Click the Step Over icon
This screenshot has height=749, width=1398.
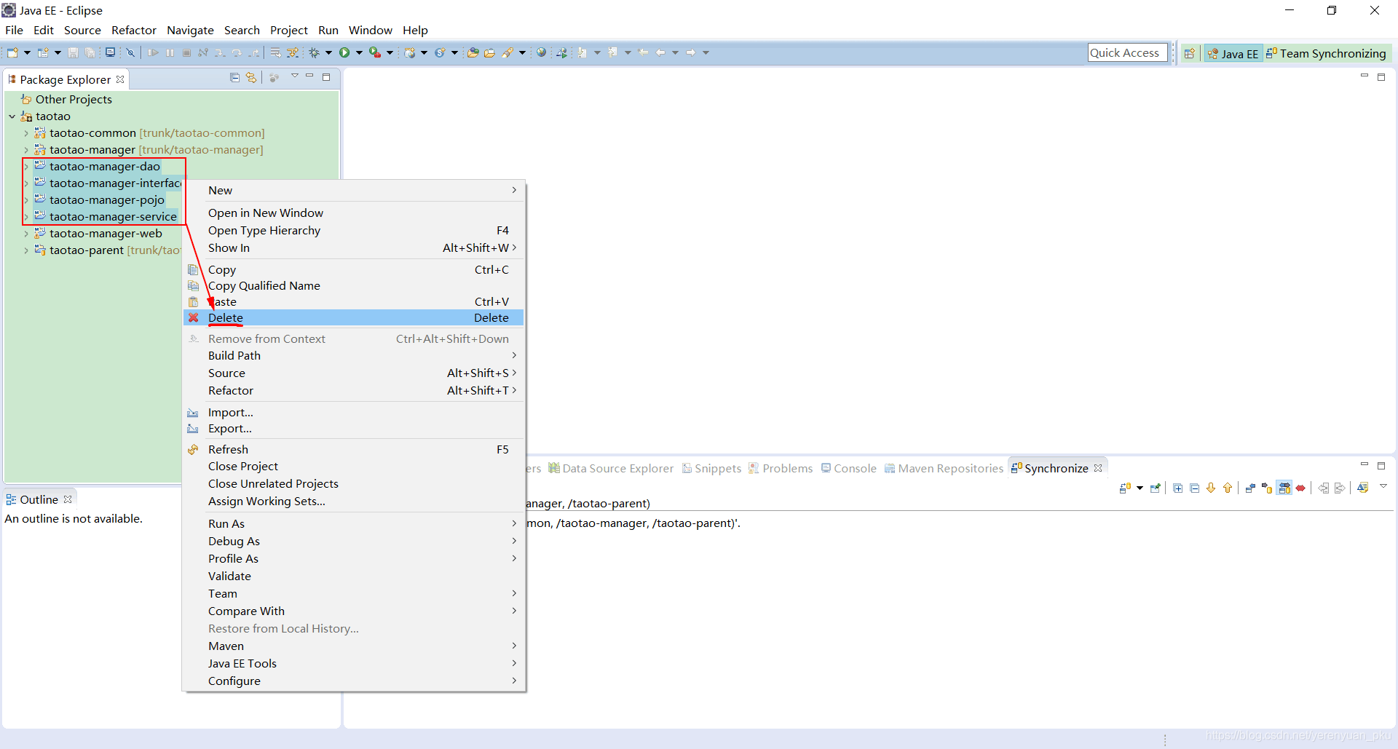pyautogui.click(x=236, y=52)
